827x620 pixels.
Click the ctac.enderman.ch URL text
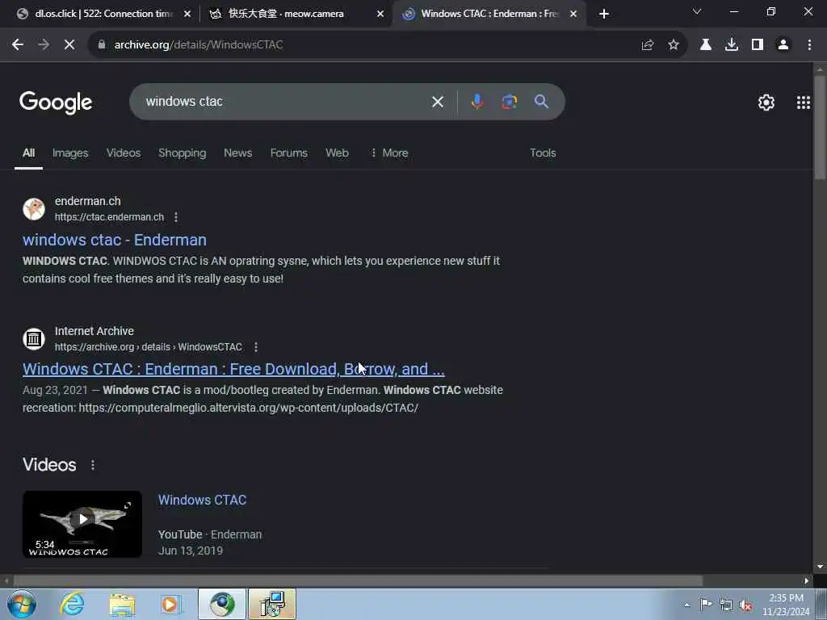(109, 217)
